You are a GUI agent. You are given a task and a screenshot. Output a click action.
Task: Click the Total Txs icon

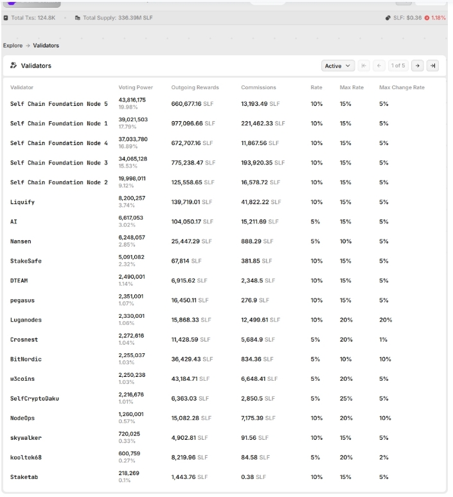(6, 18)
